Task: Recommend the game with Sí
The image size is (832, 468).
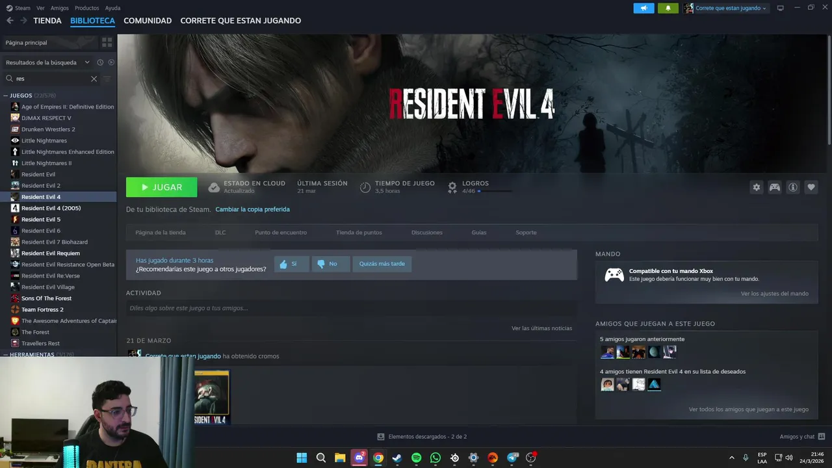Action: (291, 264)
